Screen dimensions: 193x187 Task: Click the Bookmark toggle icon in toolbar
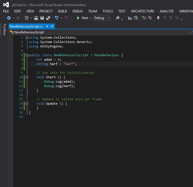158,18
